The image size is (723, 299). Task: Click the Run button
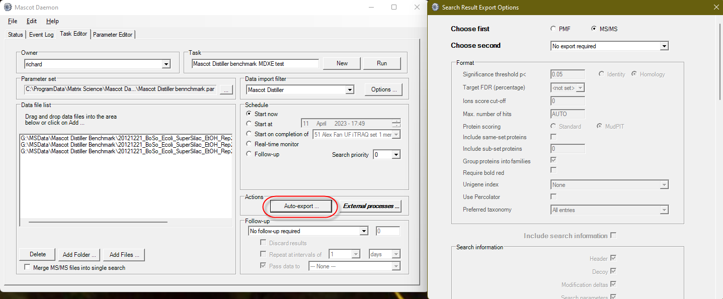(382, 63)
